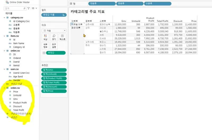This screenshot has width=212, height=140.
Task: Click the 중분류 pill on rows shelf
Action: 130,4
